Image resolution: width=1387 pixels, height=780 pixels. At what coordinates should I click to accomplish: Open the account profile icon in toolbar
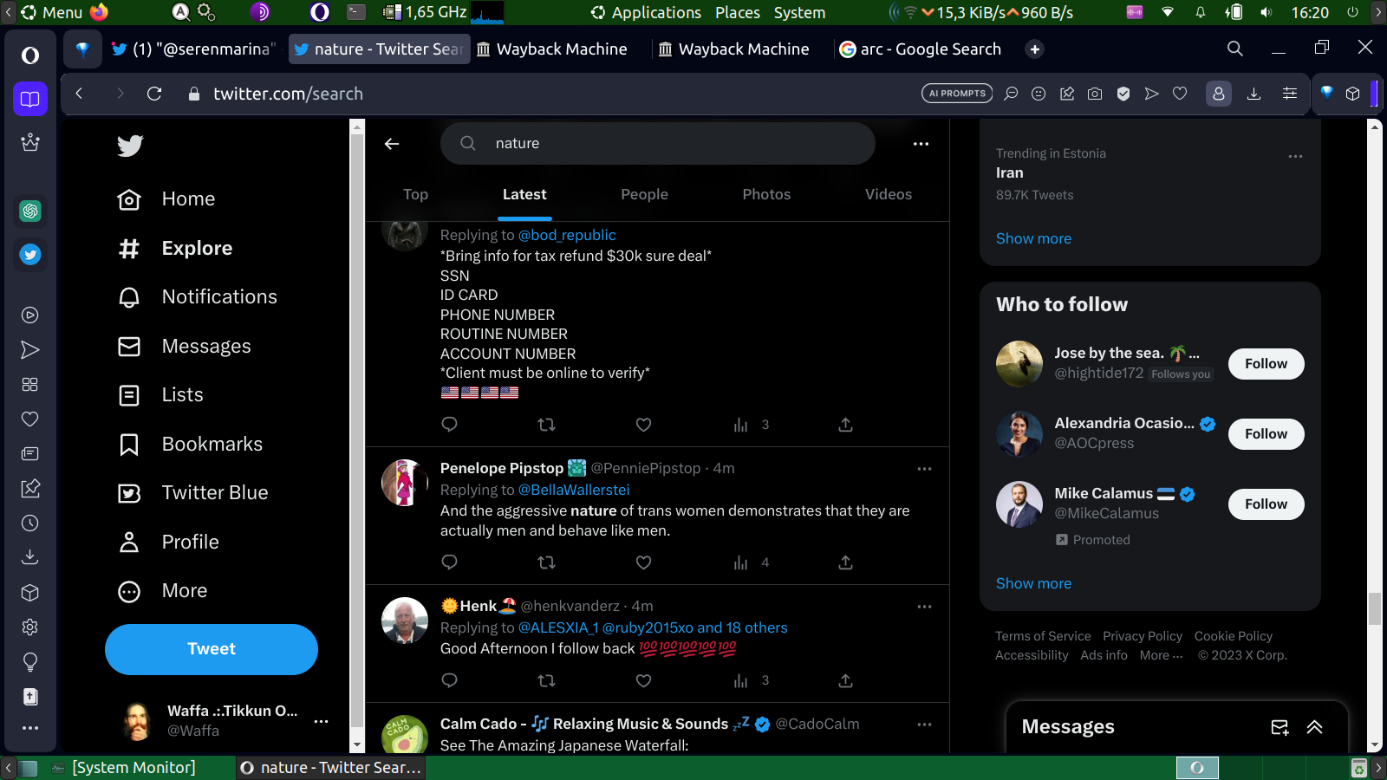click(1219, 94)
